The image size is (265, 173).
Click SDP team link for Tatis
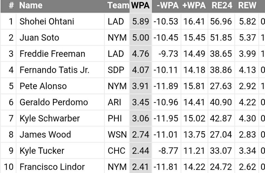click(x=116, y=70)
